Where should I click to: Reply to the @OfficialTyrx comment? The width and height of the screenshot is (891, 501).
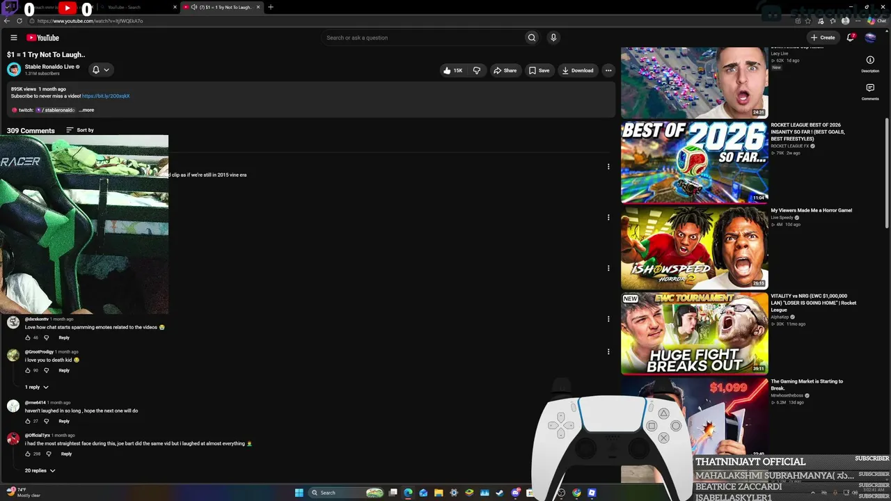[x=66, y=454]
